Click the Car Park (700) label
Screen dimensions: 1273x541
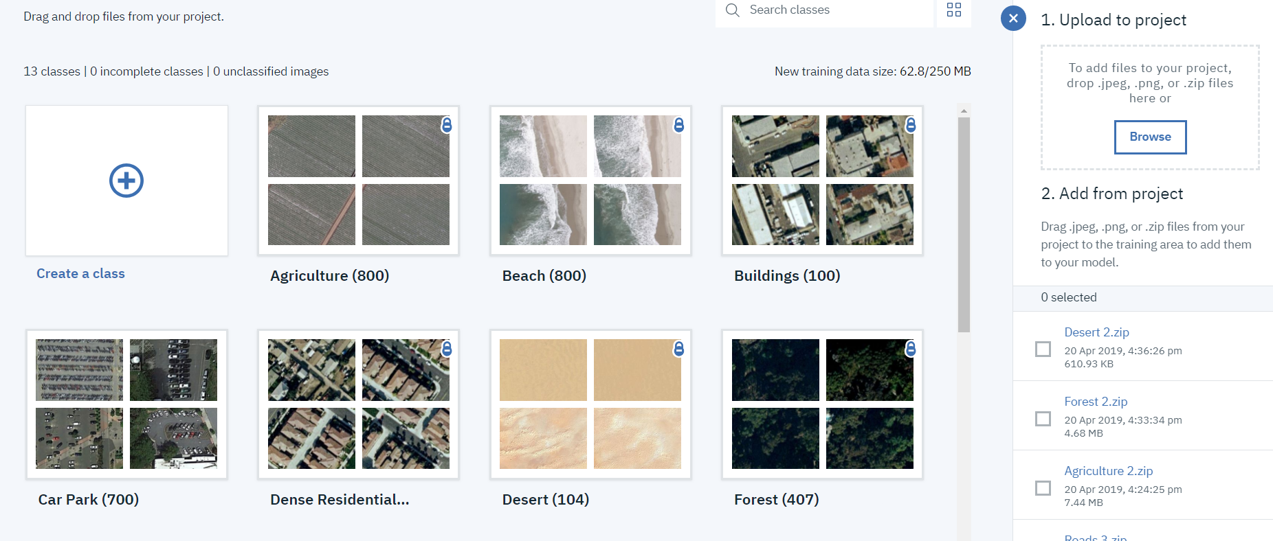[88, 500]
